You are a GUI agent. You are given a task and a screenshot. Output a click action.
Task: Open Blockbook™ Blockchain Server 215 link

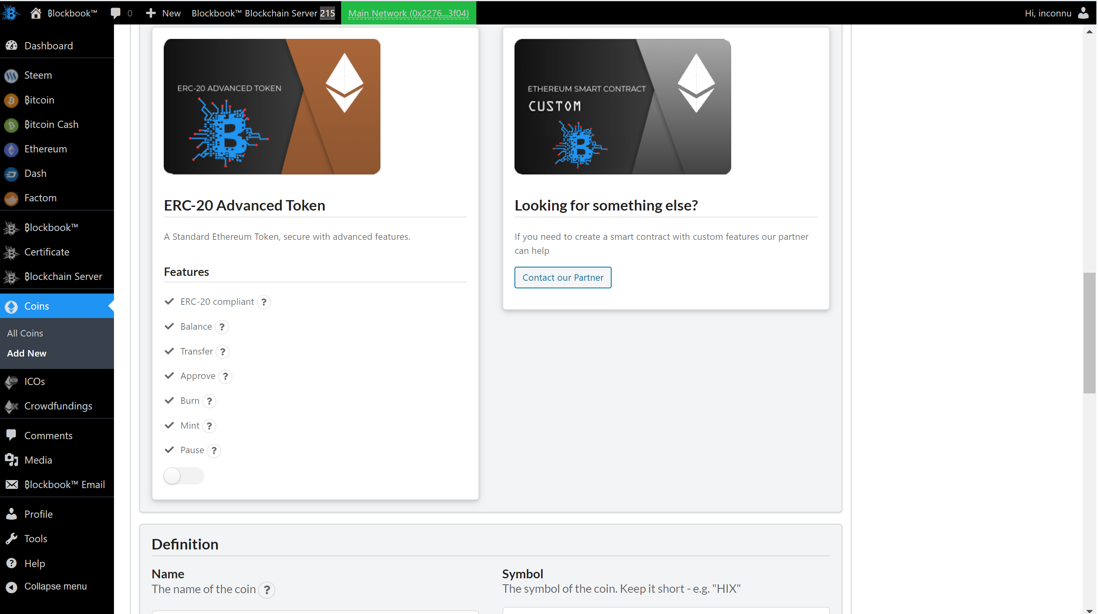click(263, 13)
